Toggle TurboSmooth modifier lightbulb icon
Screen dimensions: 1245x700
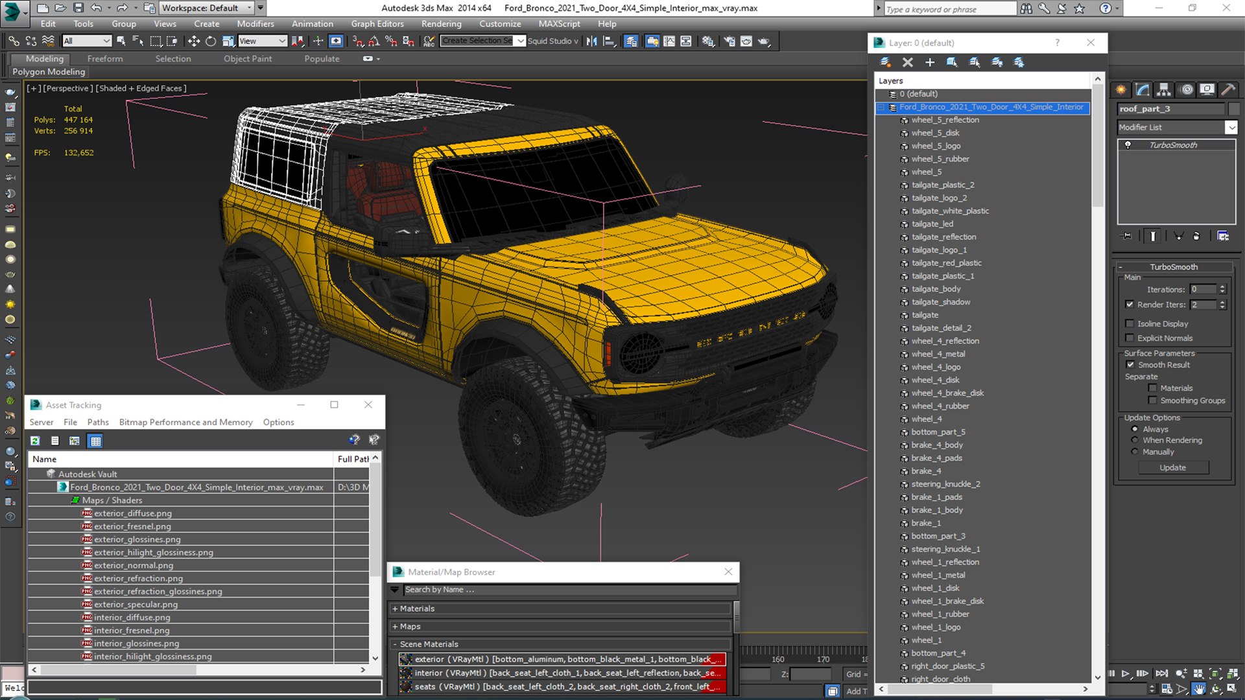coord(1128,145)
